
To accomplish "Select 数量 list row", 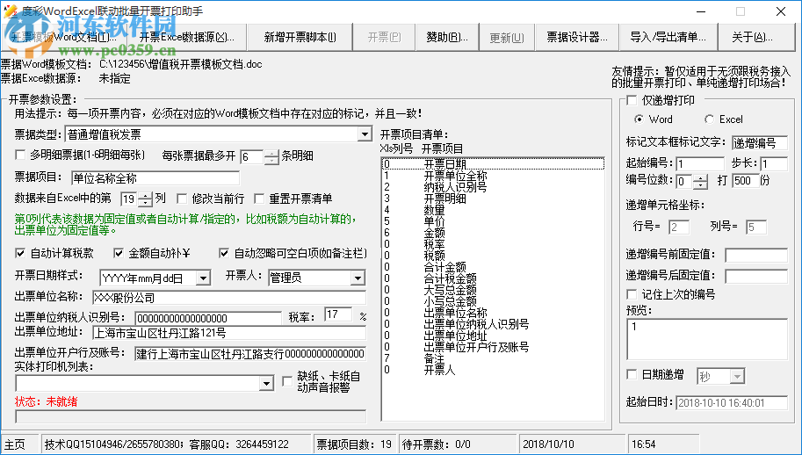I will [493, 210].
